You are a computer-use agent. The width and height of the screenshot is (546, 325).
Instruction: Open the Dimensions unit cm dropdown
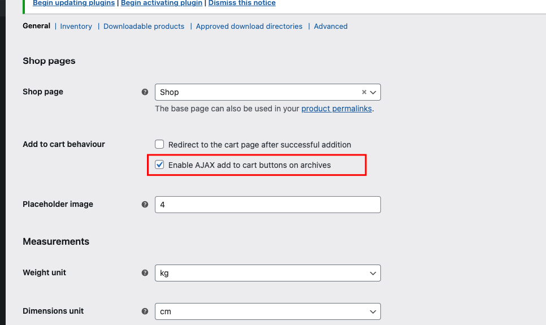coord(268,311)
